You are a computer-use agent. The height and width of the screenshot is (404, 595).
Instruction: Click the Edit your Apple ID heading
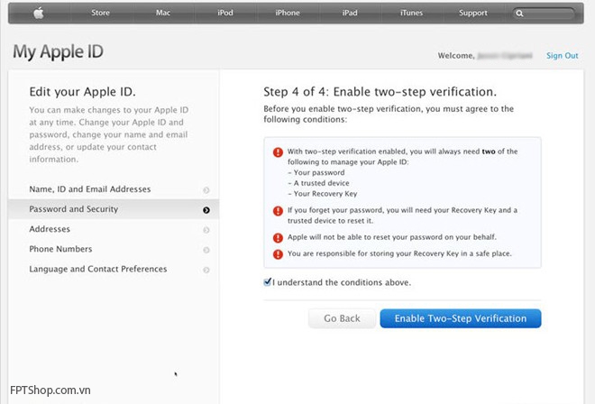(82, 91)
